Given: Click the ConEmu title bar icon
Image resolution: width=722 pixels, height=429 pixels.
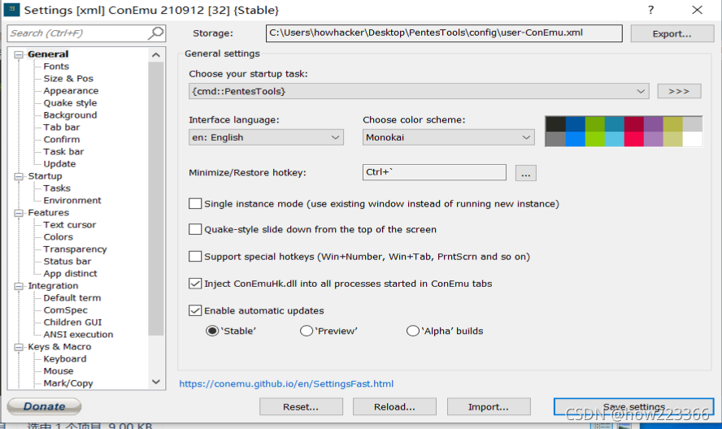Looking at the screenshot, I should pos(11,10).
